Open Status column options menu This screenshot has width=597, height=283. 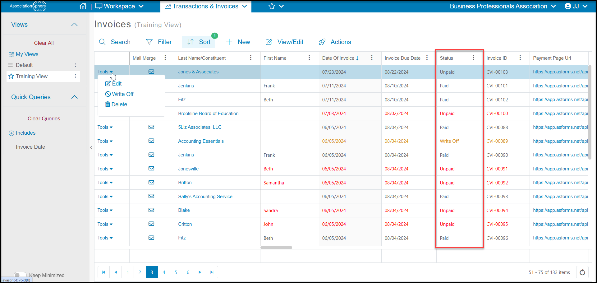(x=473, y=58)
